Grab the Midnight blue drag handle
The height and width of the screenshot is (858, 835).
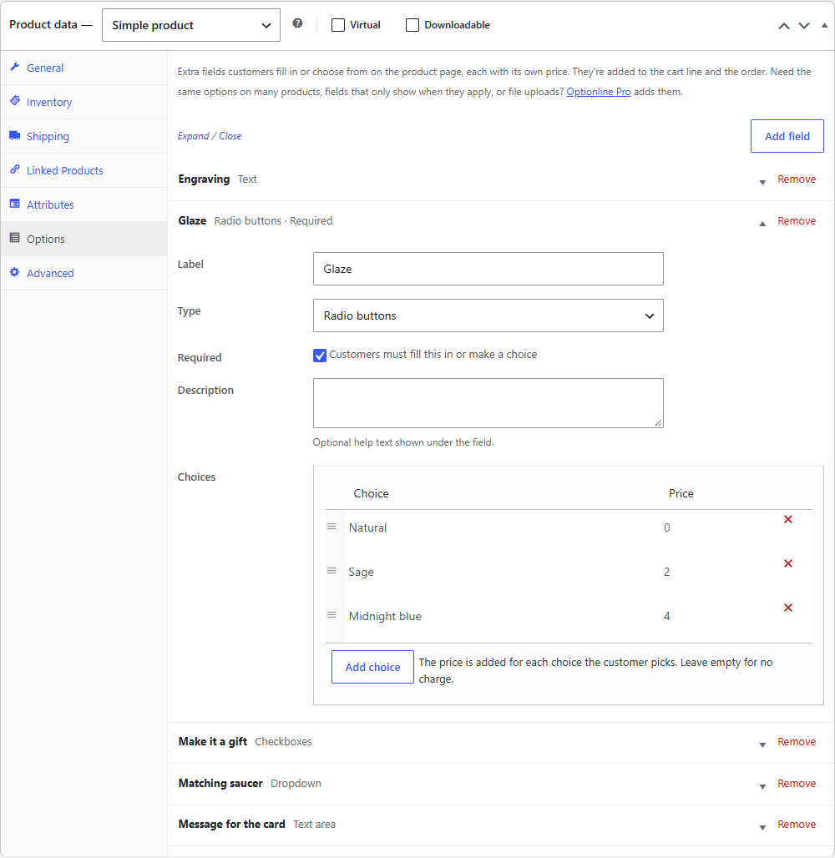point(331,615)
